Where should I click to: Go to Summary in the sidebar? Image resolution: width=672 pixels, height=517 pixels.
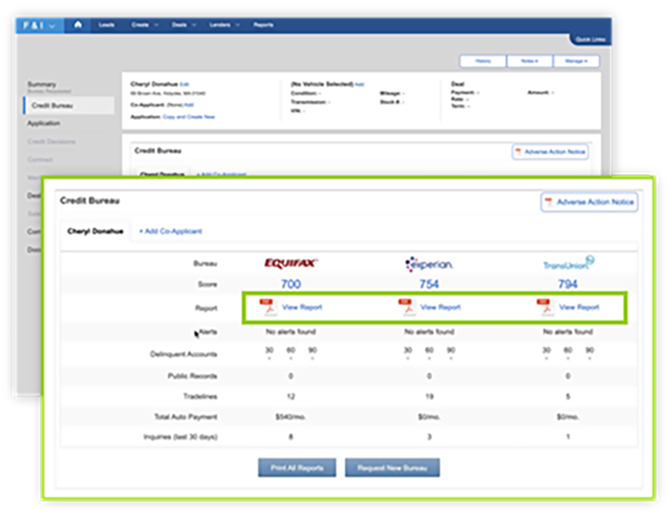(x=42, y=84)
